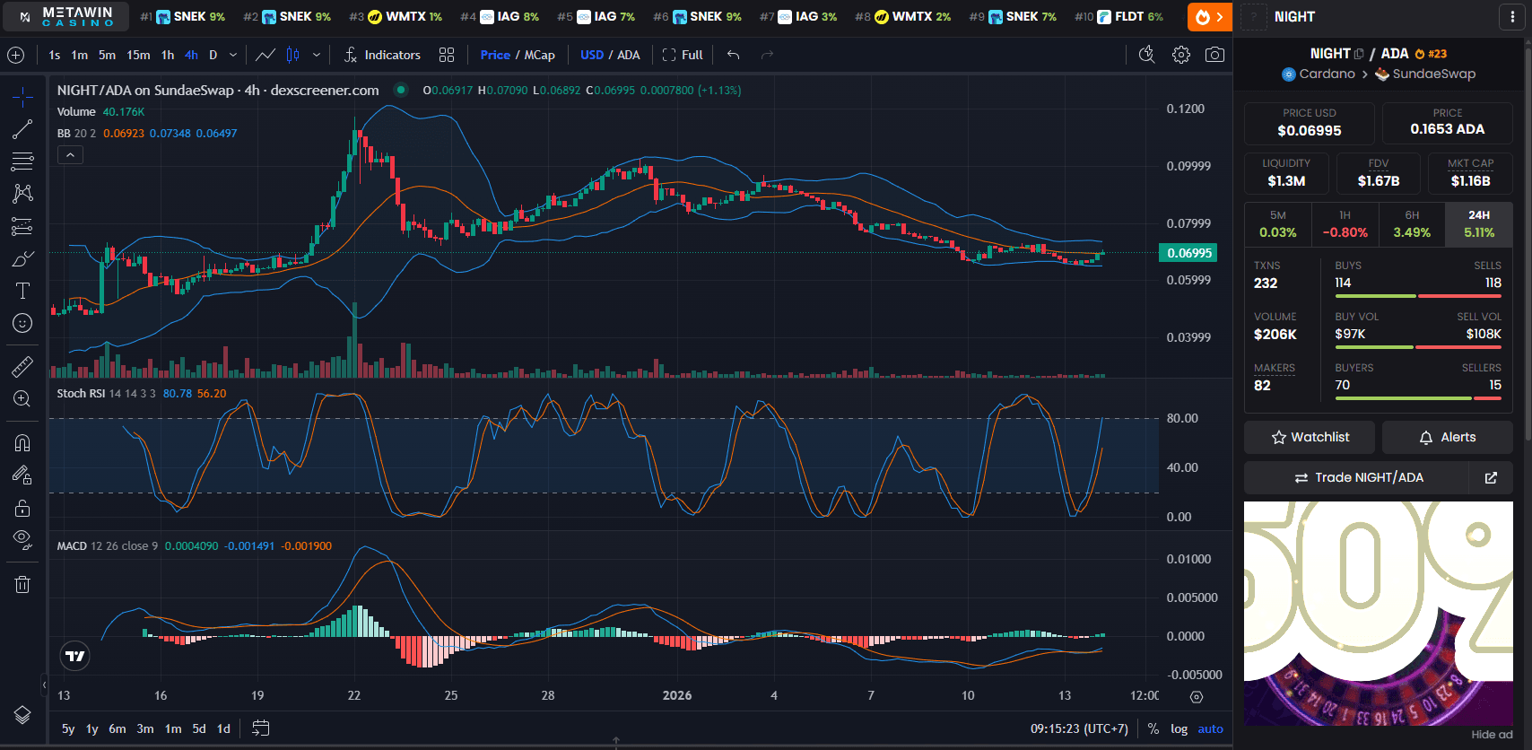Click the trash remove drawings icon
Screen dimensions: 1532x750
[22, 585]
